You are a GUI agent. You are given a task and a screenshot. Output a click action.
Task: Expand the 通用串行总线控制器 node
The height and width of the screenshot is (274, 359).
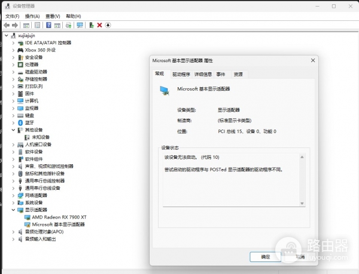click(x=13, y=181)
